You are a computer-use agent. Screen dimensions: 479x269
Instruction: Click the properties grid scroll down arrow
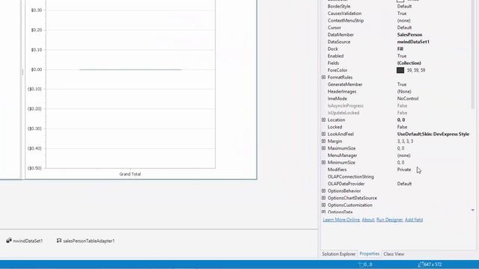(x=472, y=210)
